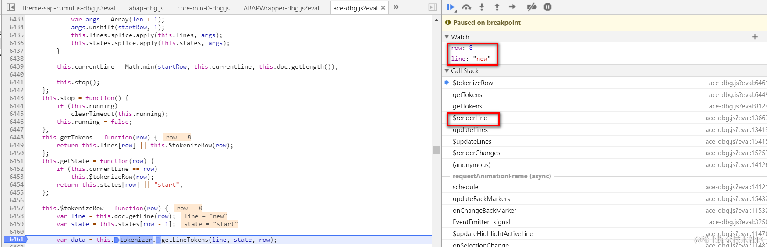
Task: Set breakpoint on line number 6449
Action: pos(16,146)
